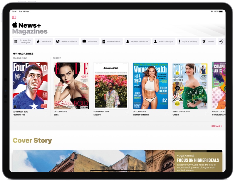The height and width of the screenshot is (182, 235).
Task: Open the FourFourTwo magazine cover
Action: [x=30, y=85]
